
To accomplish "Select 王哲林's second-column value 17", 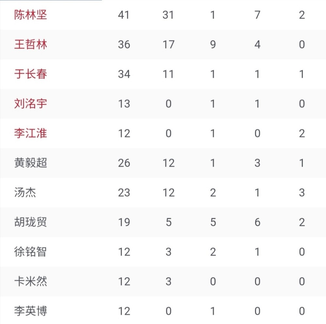I will (x=169, y=44).
